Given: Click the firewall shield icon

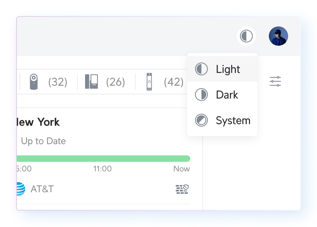Looking at the screenshot, I should pos(182,189).
